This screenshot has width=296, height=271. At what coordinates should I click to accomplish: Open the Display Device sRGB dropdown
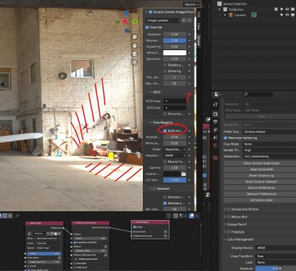tap(275, 248)
